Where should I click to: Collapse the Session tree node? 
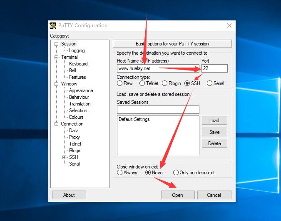click(57, 44)
